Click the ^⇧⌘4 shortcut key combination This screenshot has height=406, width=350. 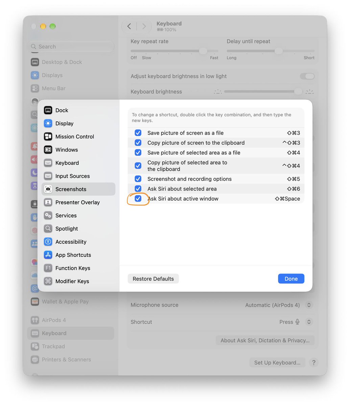click(291, 166)
